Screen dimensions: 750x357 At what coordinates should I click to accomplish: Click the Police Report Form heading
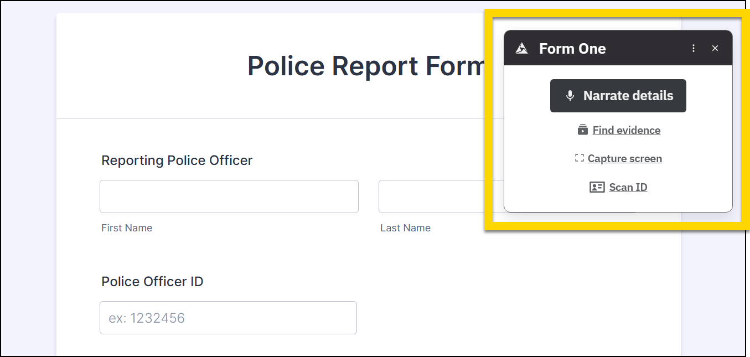pos(366,66)
